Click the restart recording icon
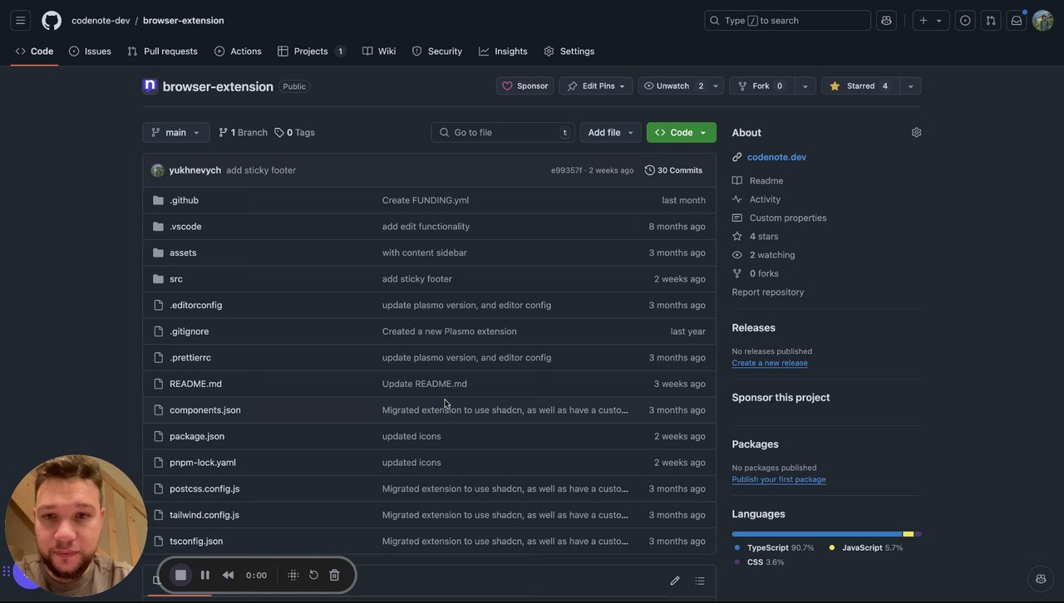1064x603 pixels. [x=313, y=575]
